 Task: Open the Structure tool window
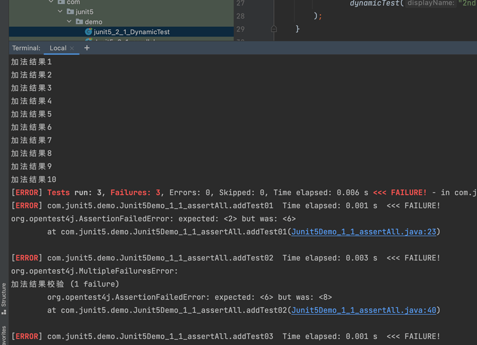tap(4, 298)
